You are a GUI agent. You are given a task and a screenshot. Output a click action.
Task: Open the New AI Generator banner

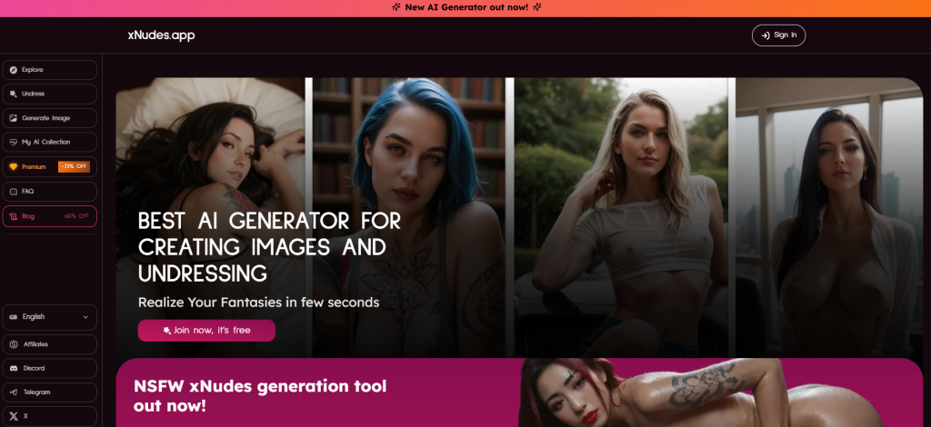pyautogui.click(x=465, y=7)
